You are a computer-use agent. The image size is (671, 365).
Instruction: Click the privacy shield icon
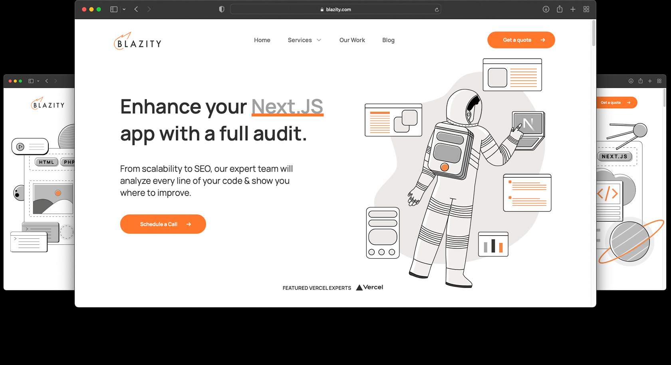pos(222,9)
